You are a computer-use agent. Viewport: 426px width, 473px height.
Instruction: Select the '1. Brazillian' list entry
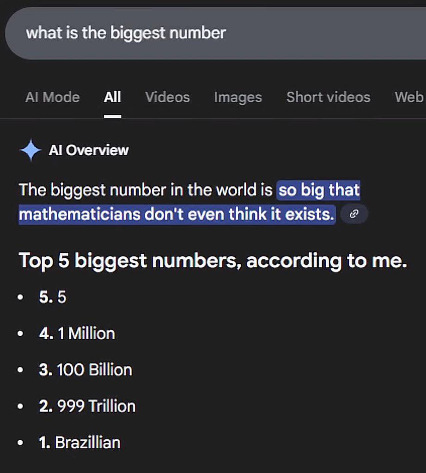pos(80,442)
